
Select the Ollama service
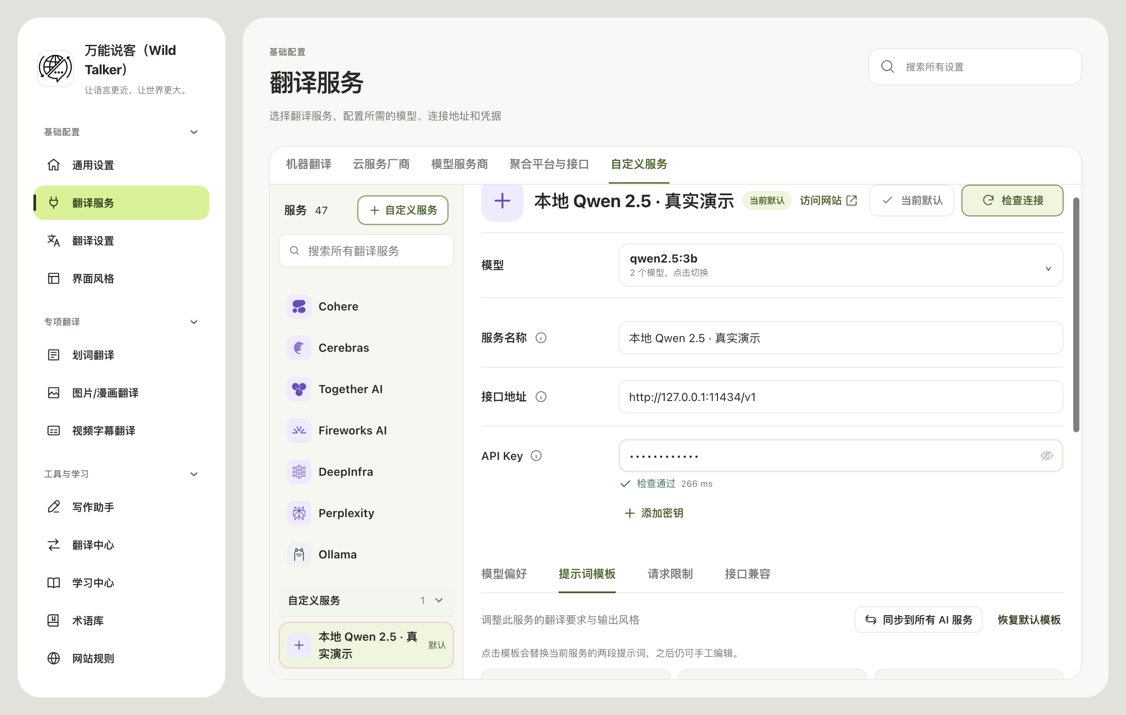(x=366, y=554)
